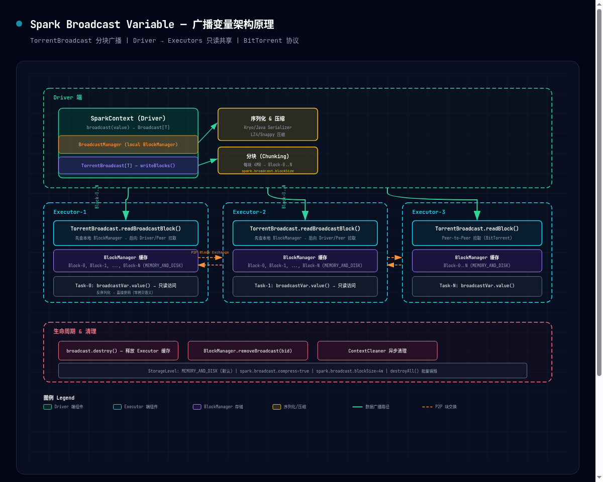This screenshot has width=603, height=482.
Task: Click the BlockManager.removeBroadcast(bid) box
Action: click(248, 351)
